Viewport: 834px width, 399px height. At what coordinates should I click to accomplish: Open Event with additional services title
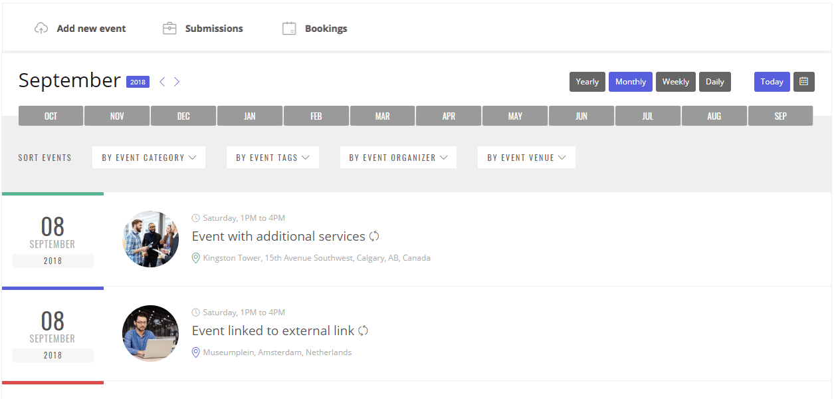click(x=278, y=236)
